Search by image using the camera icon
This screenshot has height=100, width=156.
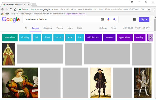point(102,19)
